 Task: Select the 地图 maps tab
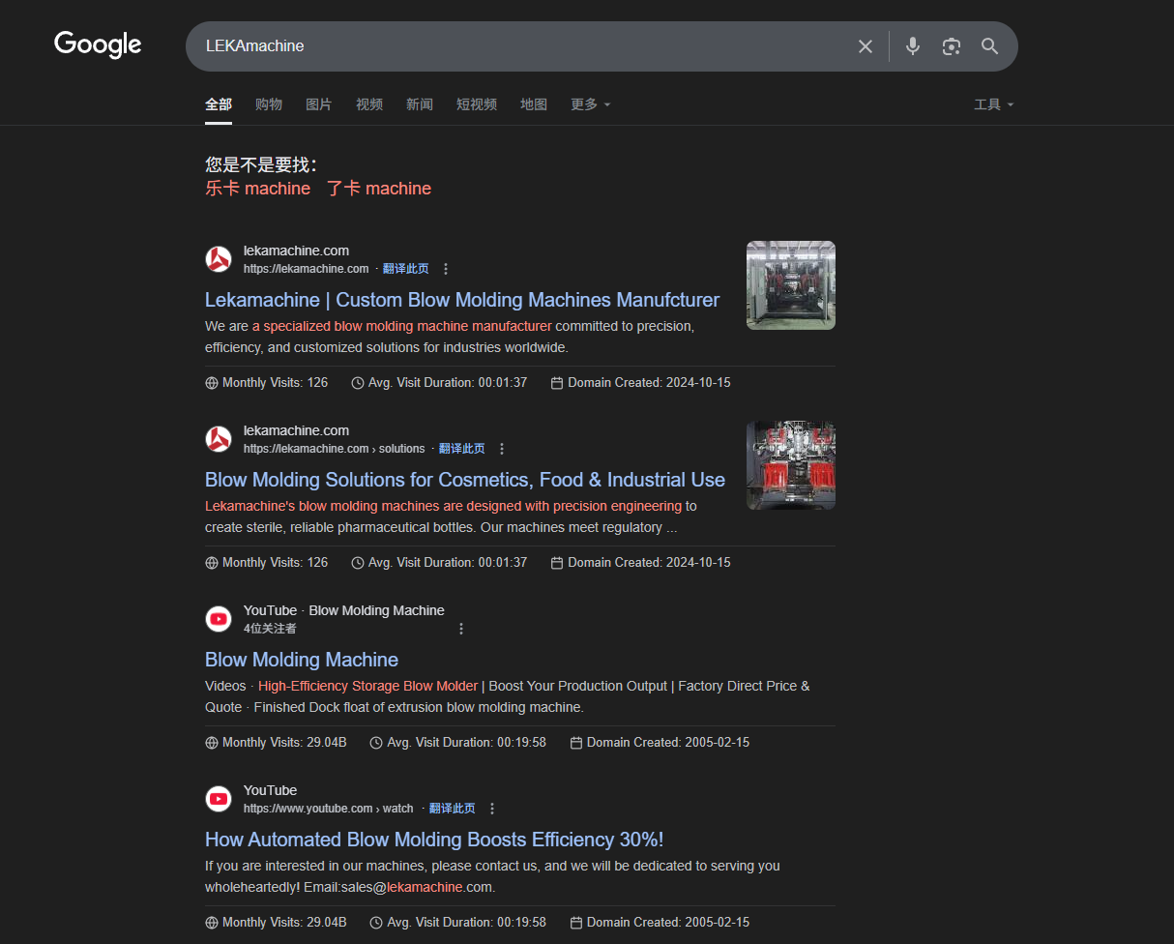tap(533, 104)
